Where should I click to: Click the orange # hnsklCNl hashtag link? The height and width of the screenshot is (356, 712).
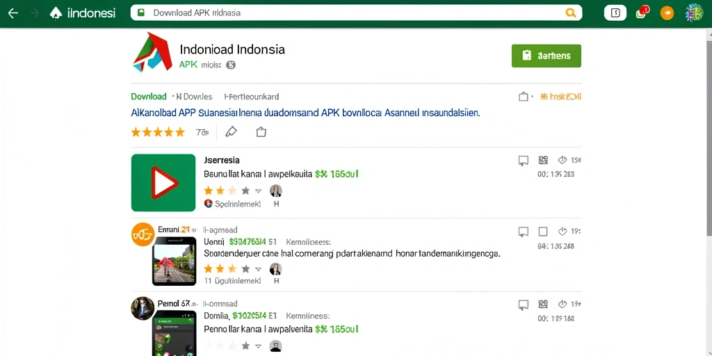tap(561, 96)
